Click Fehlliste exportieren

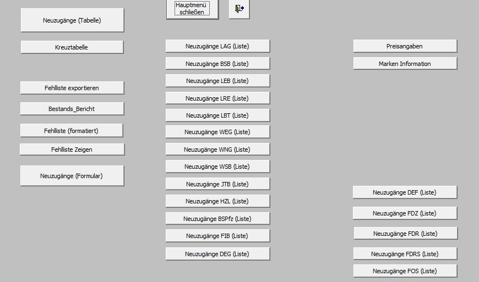click(x=72, y=88)
